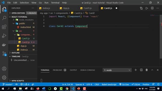Close the terminal panel
The height and width of the screenshot is (91, 162).
pyautogui.click(x=158, y=70)
